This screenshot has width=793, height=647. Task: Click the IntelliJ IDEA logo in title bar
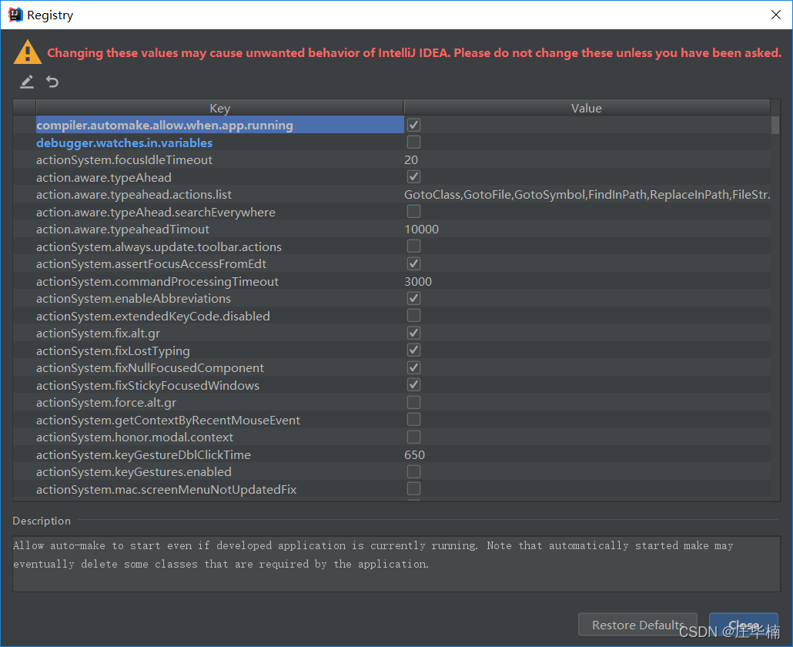[x=15, y=15]
